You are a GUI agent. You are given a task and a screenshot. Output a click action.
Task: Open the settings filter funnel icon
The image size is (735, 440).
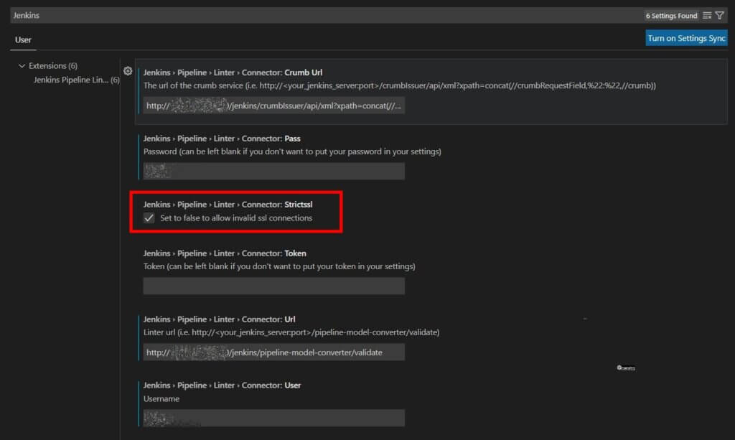(719, 16)
